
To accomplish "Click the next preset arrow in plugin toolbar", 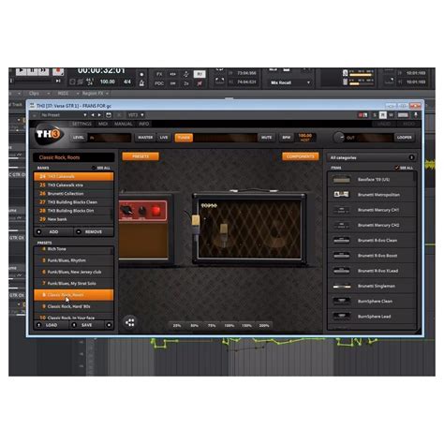I will (99, 115).
